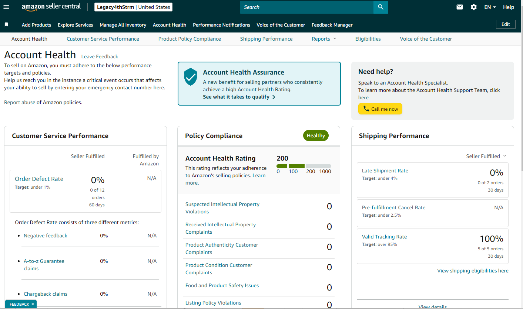Image resolution: width=523 pixels, height=309 pixels.
Task: Open the Seller Fulfilled dropdown in Shipping Performance
Action: [486, 156]
